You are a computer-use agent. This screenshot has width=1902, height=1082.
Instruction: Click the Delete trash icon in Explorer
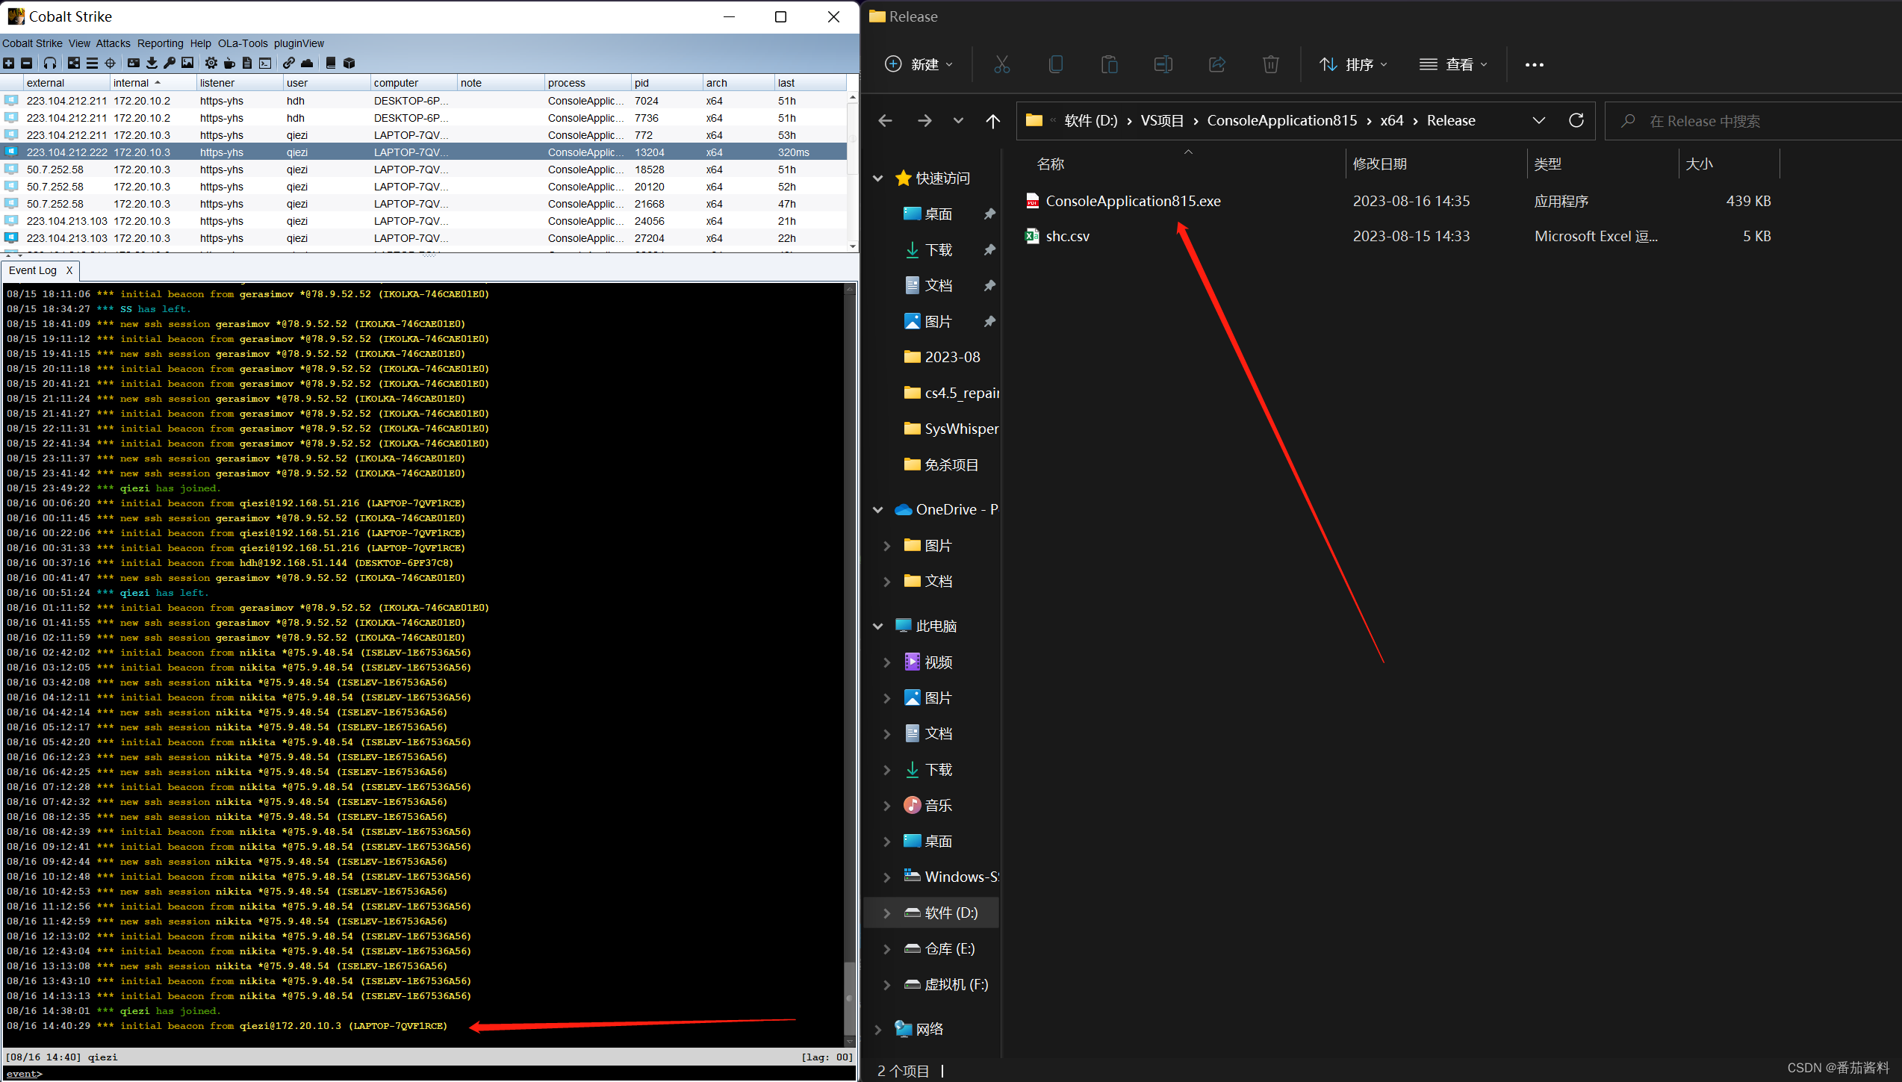pyautogui.click(x=1271, y=65)
